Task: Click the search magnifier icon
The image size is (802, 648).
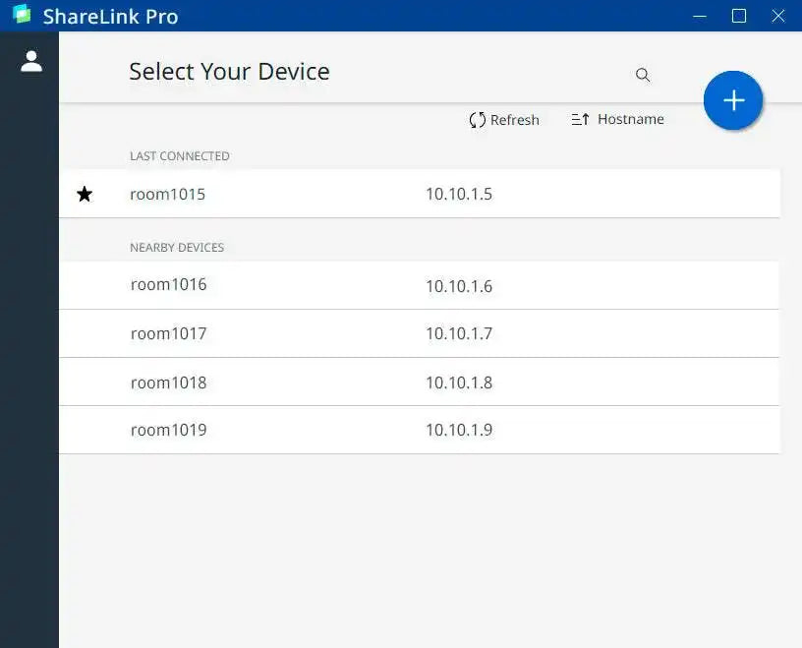Action: pos(643,75)
